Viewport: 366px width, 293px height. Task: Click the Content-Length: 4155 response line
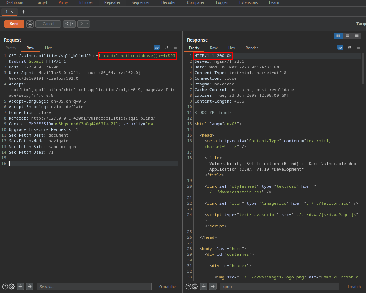point(219,101)
